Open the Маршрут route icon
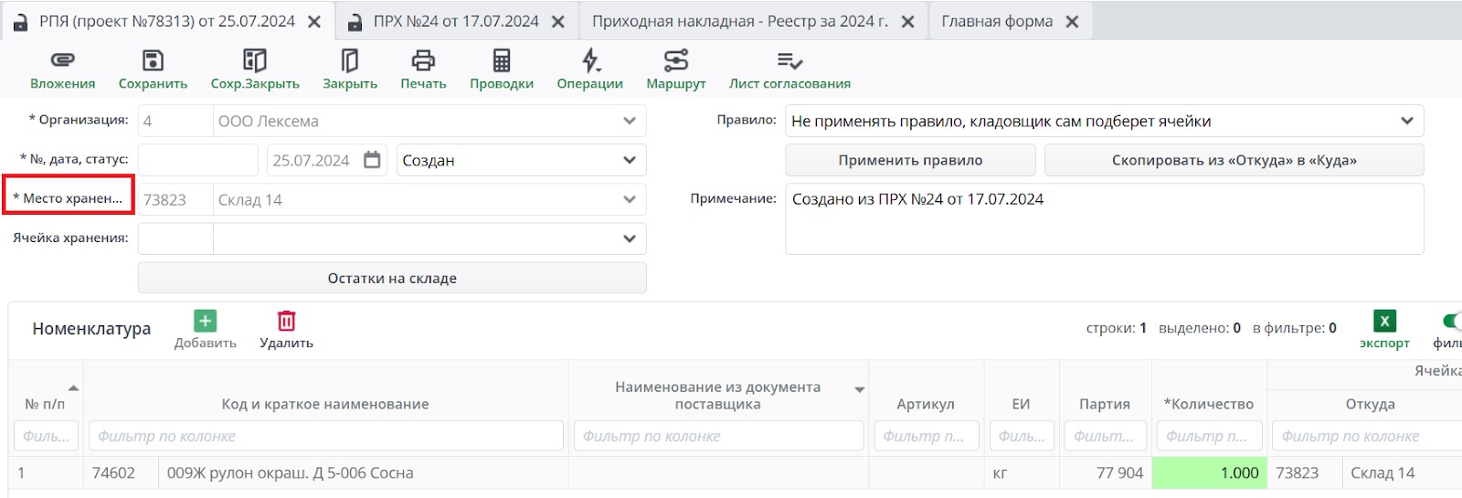Viewport: 1462px width, 498px height. pyautogui.click(x=676, y=60)
